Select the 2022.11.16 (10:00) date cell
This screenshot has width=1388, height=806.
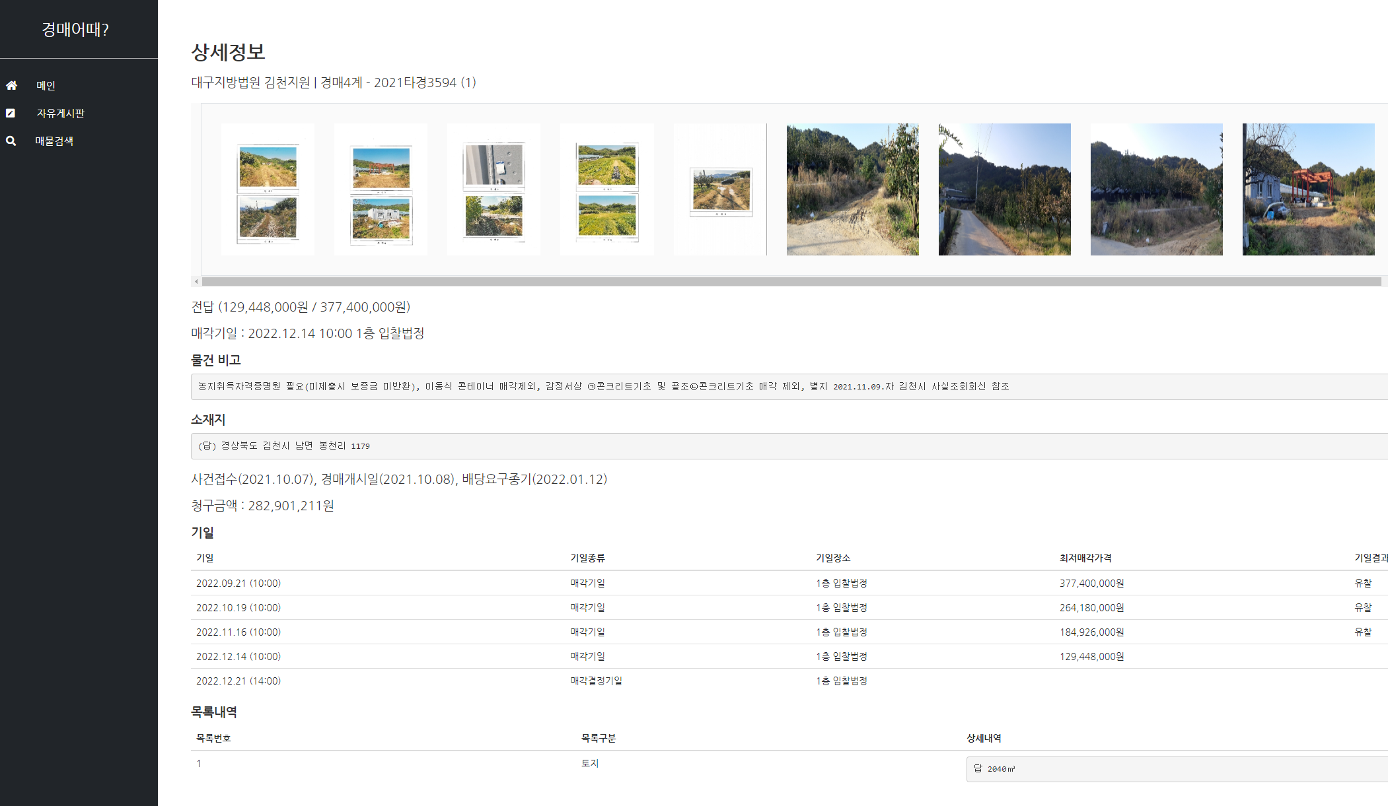tap(238, 632)
